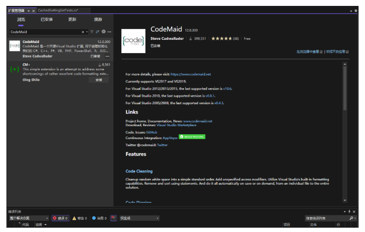The image size is (365, 232).
Task: Sort by the 说明 (Description) column header
Action: pos(39,225)
